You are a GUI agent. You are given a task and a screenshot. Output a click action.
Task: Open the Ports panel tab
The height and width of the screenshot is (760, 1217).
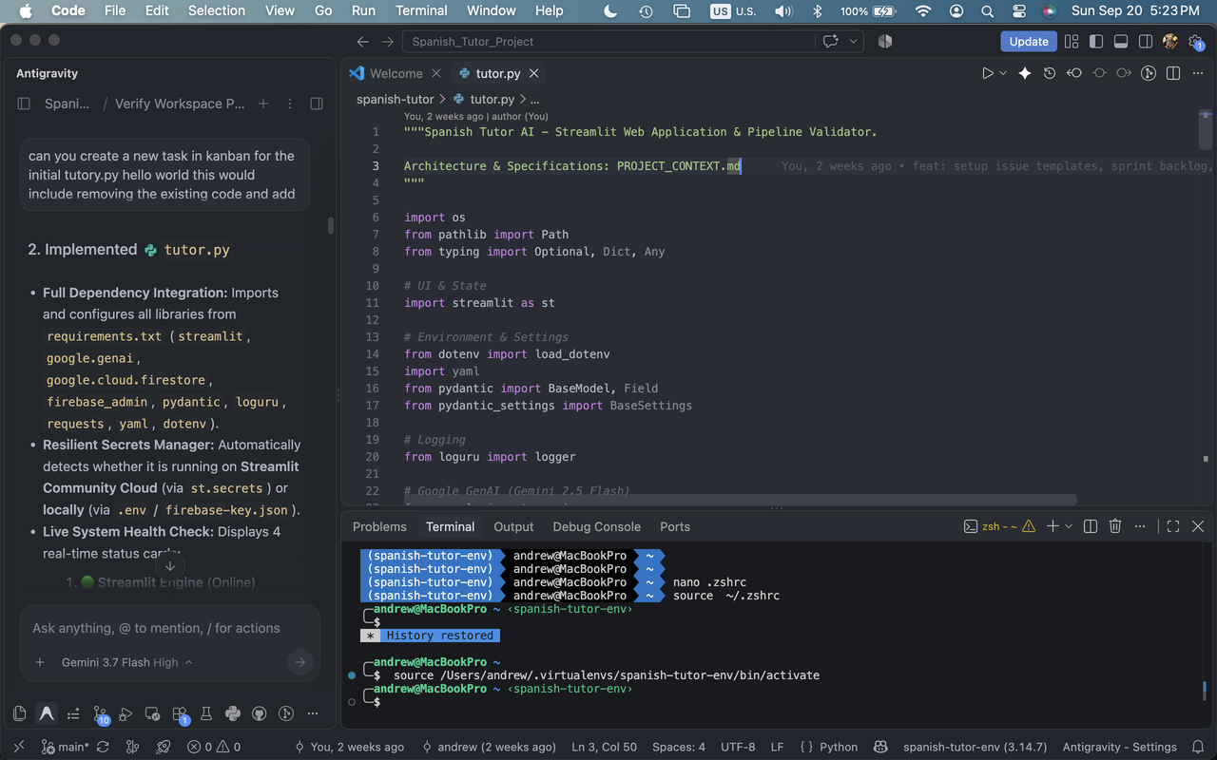tap(675, 526)
